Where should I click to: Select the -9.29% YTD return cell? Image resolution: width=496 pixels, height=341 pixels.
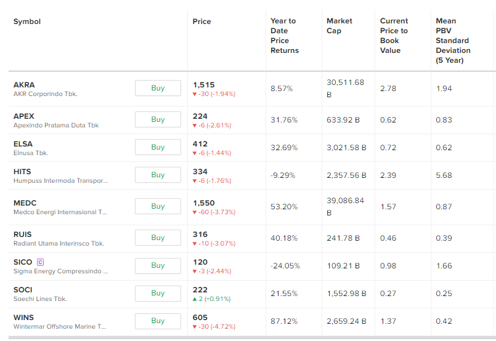click(283, 175)
